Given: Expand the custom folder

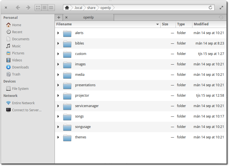Looking at the screenshot, I should point(58,54).
